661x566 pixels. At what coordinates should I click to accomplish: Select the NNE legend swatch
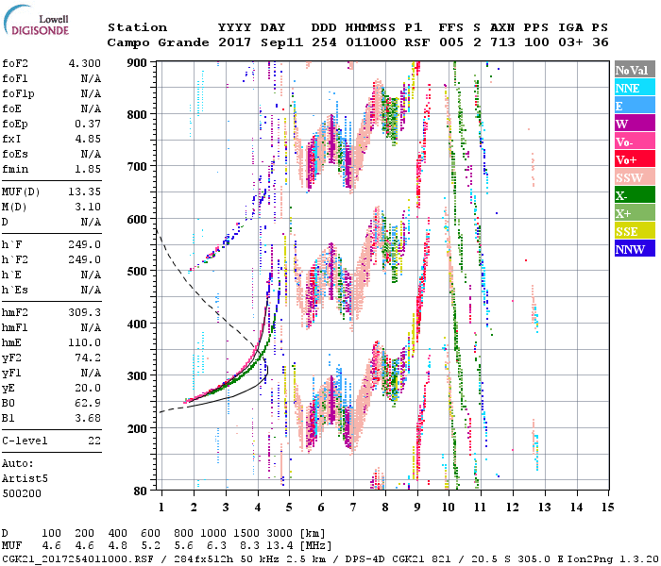[635, 88]
